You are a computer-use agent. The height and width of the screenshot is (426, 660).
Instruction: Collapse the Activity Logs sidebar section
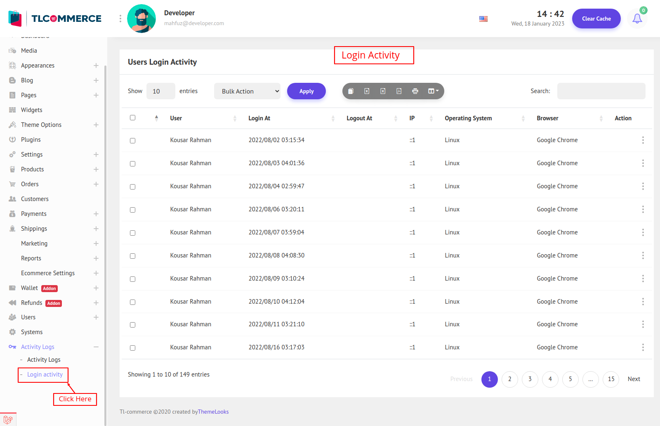96,347
